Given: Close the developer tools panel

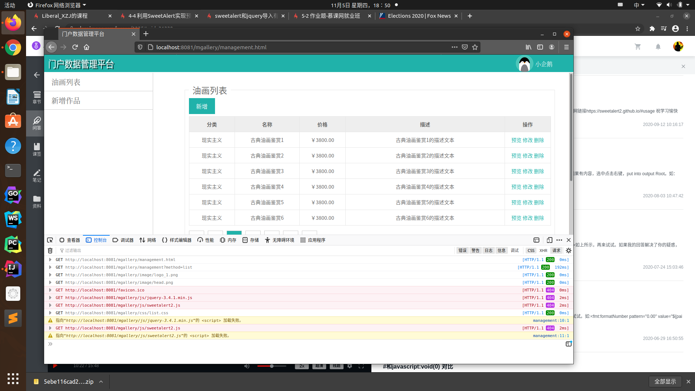Looking at the screenshot, I should (x=569, y=240).
